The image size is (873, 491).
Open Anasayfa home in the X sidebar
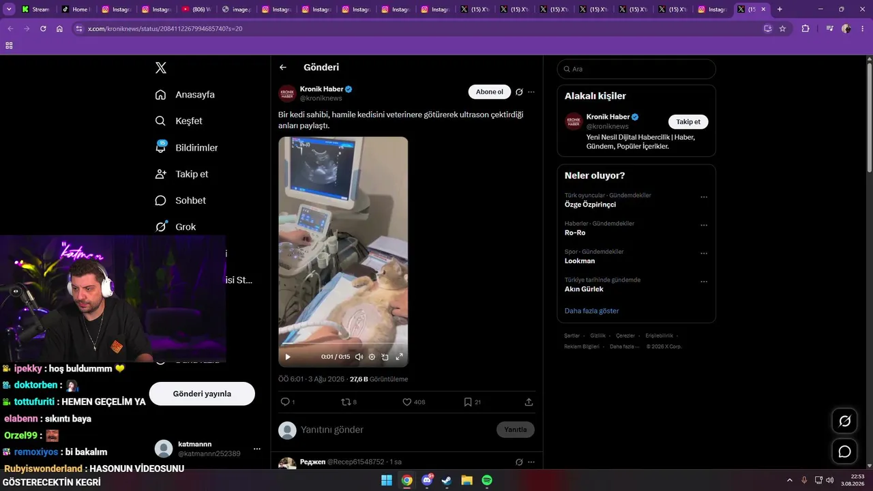(x=185, y=95)
